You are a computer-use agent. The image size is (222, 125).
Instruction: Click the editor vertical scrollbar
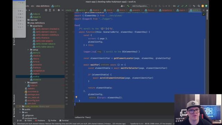(205, 66)
